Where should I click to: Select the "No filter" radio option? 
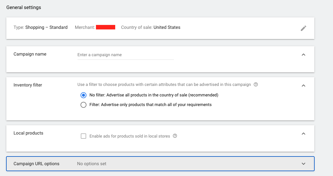83,95
